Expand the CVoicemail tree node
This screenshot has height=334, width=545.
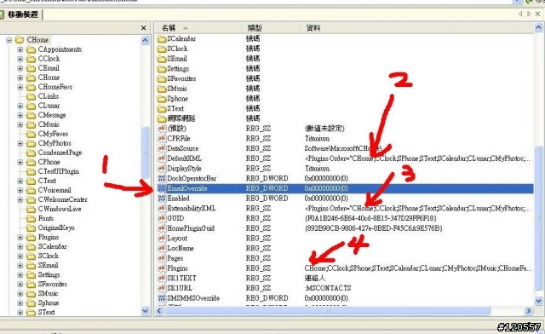[20, 190]
